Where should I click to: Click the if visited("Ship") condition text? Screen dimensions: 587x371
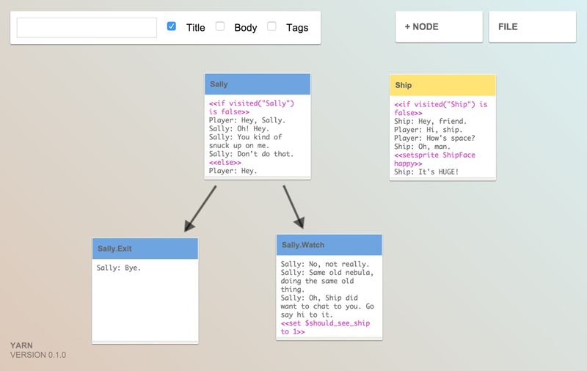click(440, 109)
